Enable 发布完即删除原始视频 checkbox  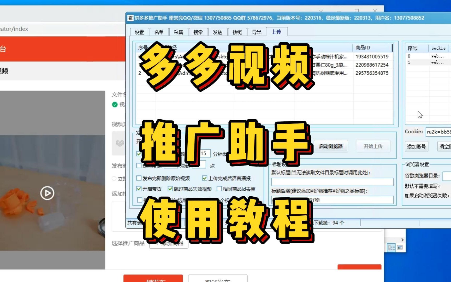point(139,178)
